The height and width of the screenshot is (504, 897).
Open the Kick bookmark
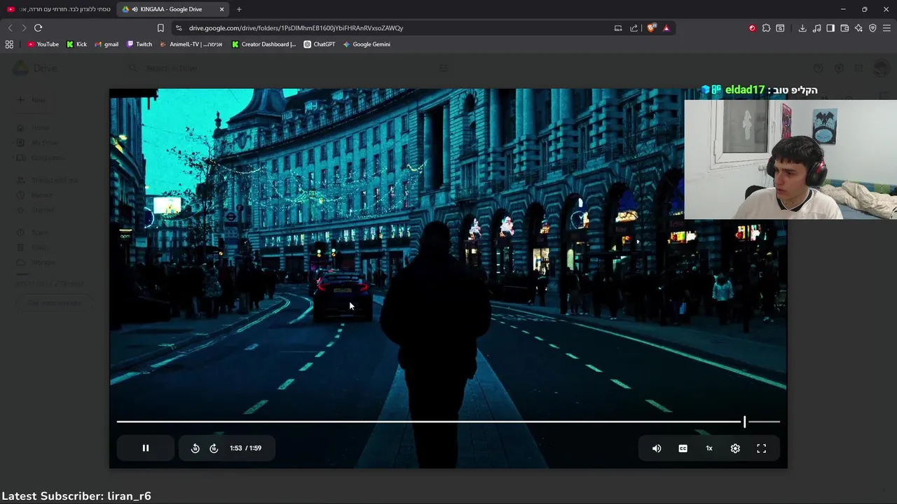(76, 44)
